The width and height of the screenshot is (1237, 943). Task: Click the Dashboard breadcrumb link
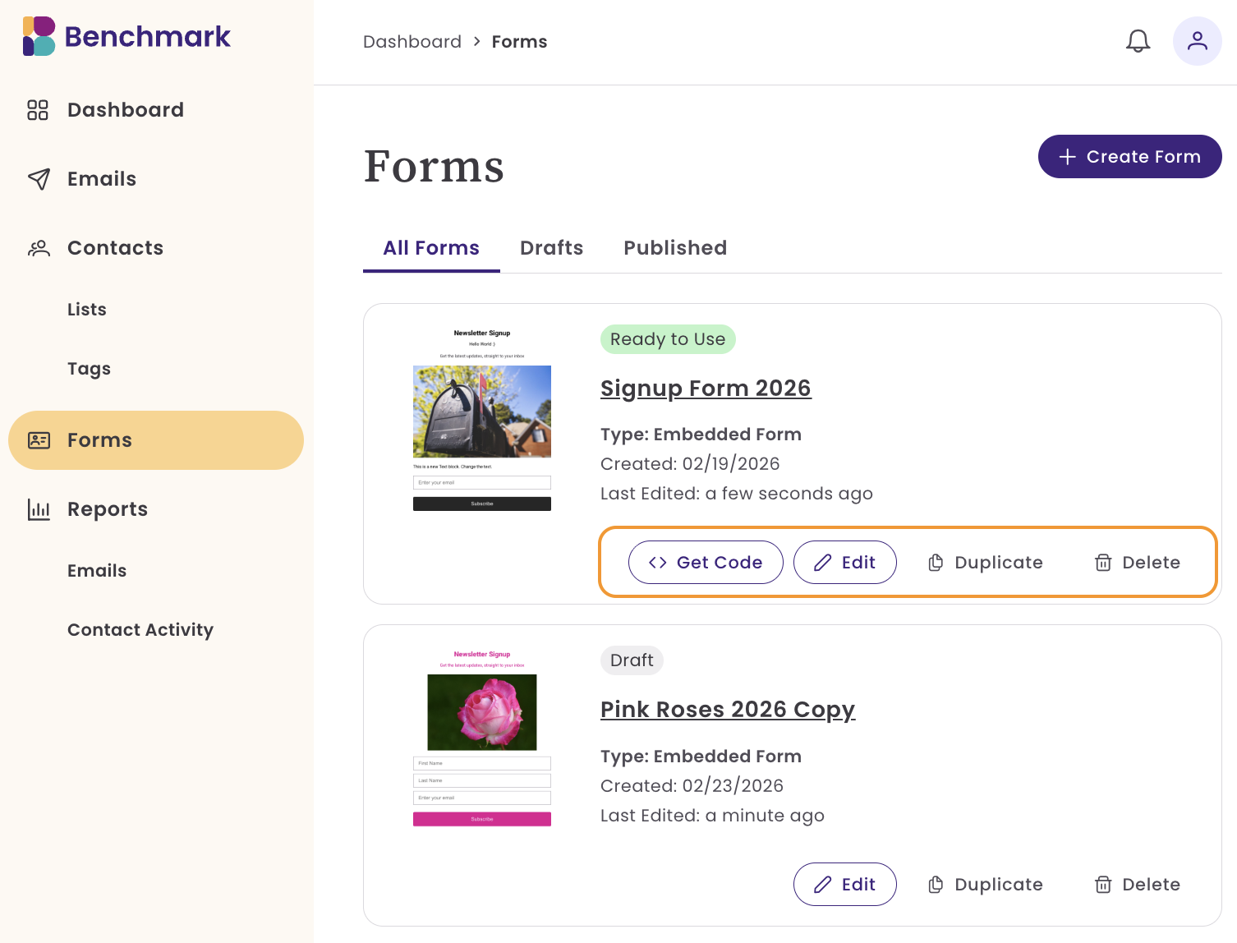tap(412, 42)
